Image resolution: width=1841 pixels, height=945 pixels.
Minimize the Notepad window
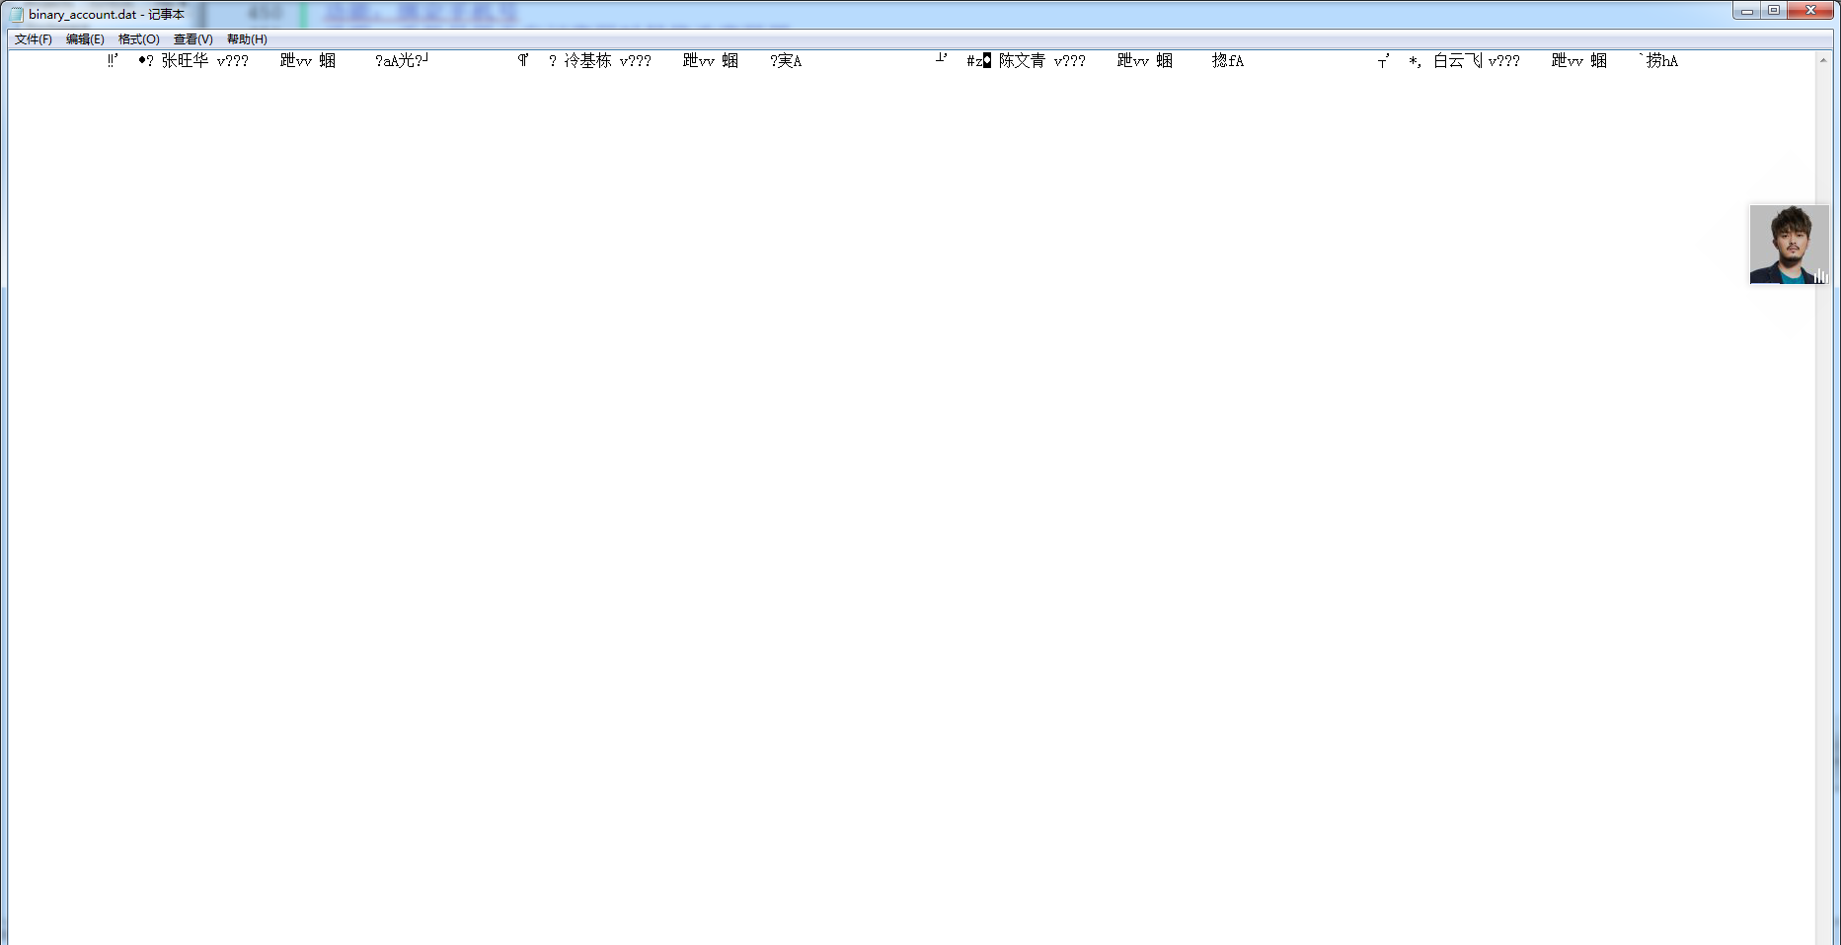pos(1746,11)
